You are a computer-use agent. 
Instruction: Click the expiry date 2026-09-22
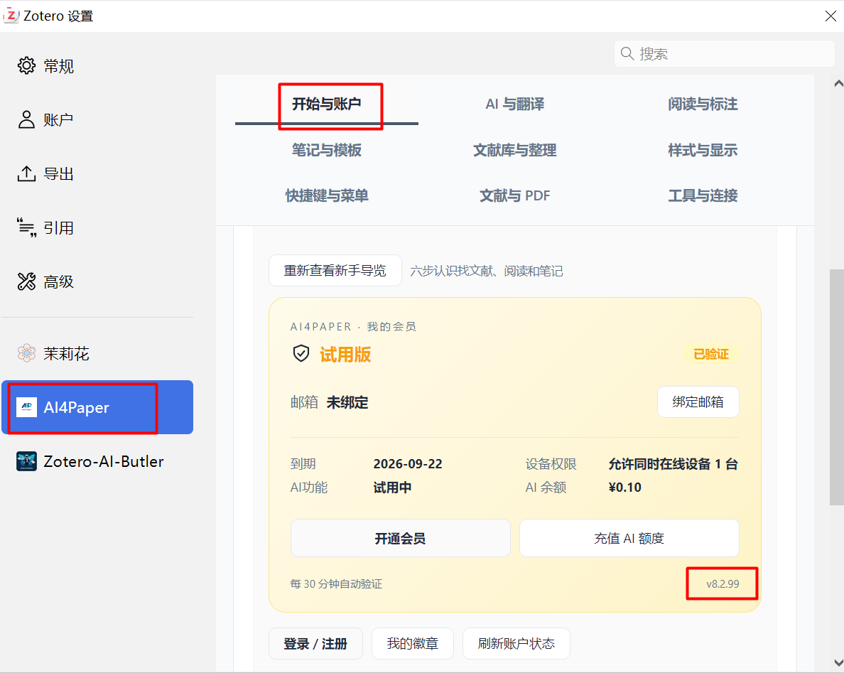[408, 463]
